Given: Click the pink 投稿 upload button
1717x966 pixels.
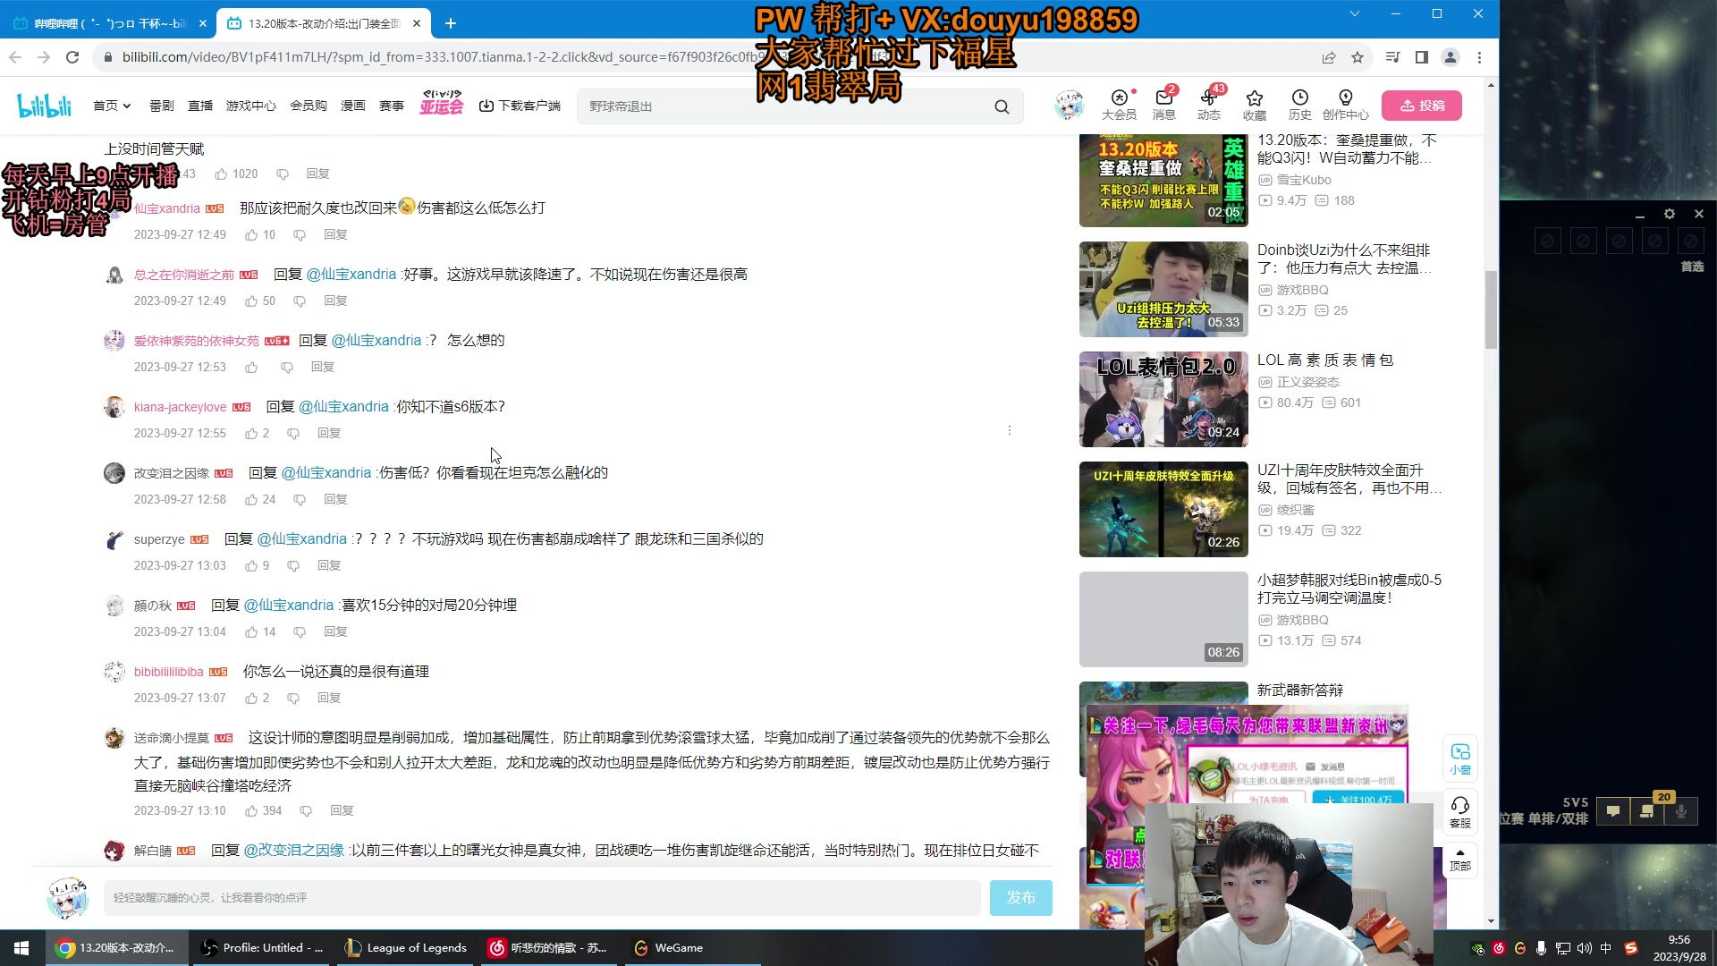Looking at the screenshot, I should [x=1424, y=105].
